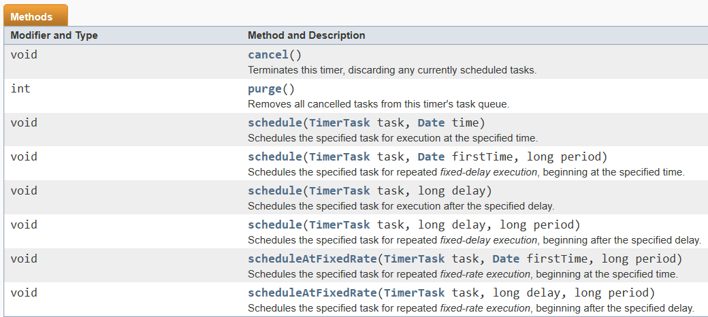Click the cancel description text about terminating timer

coord(392,70)
